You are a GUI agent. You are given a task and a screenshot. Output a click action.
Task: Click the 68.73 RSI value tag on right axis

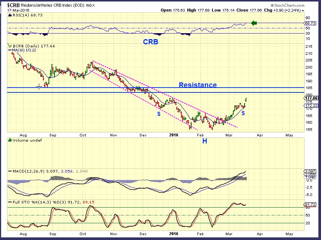pyautogui.click(x=310, y=23)
